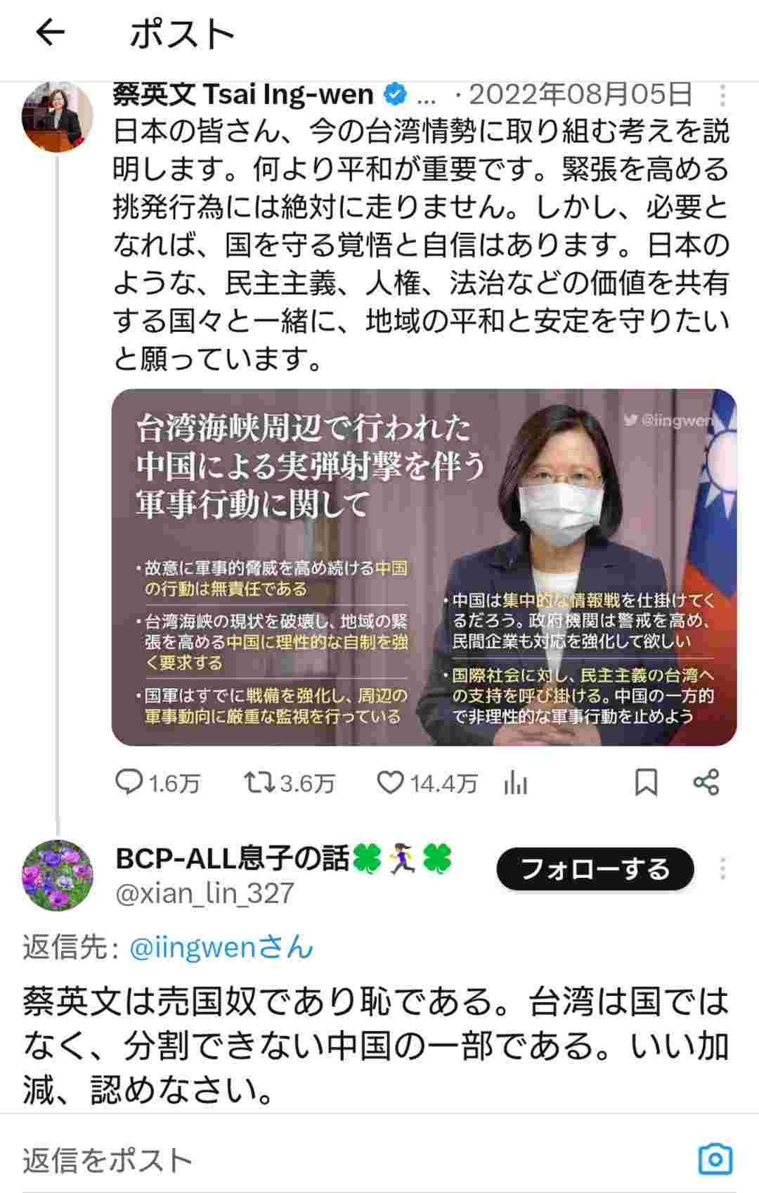The height and width of the screenshot is (1193, 759).
Task: Tap the repost icon showing 3.6万
Action: coord(289,783)
